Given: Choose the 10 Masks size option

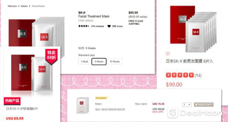Looking at the screenshot, I should 115,61.
